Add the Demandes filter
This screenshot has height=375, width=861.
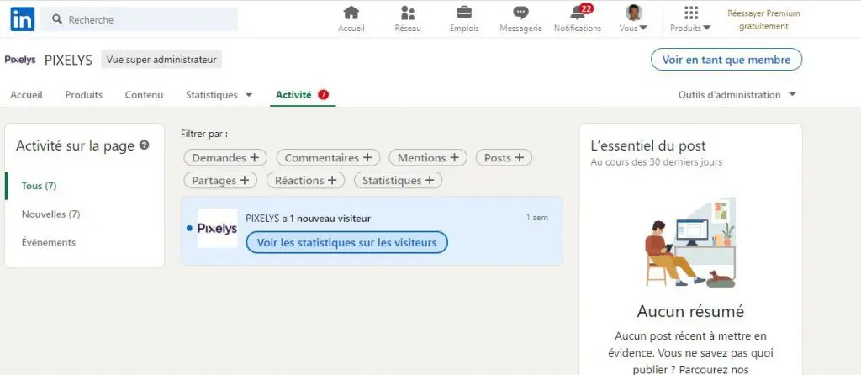click(225, 157)
